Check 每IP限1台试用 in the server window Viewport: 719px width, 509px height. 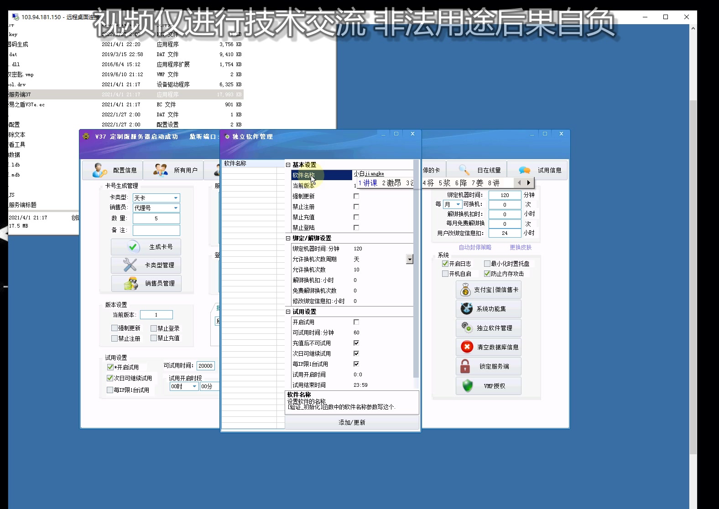point(110,390)
